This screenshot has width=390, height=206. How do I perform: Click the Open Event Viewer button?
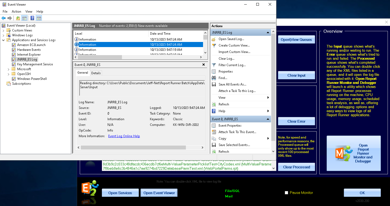pos(159,193)
